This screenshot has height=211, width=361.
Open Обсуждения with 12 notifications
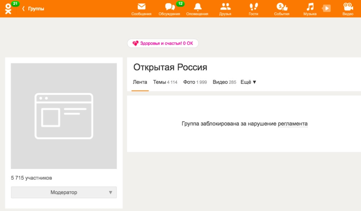click(x=169, y=8)
